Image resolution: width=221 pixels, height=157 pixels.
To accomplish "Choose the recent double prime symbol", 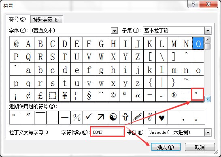I will (x=28, y=117).
